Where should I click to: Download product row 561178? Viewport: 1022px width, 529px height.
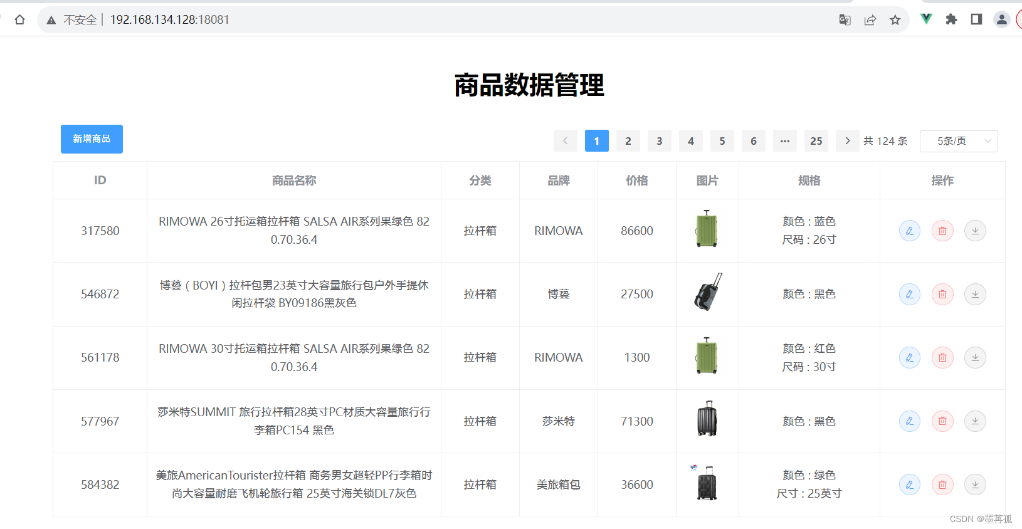click(975, 357)
